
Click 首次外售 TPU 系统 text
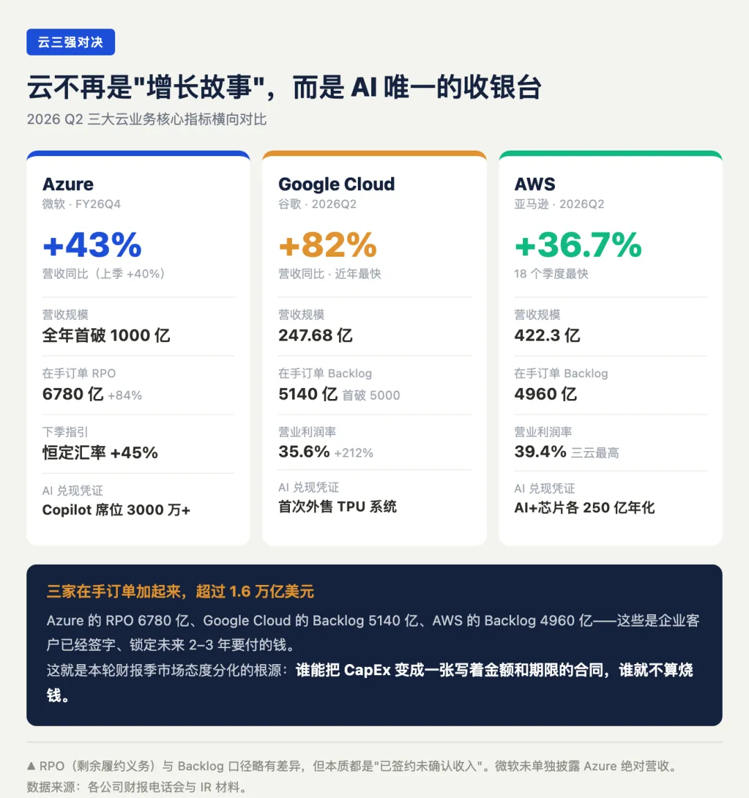pos(338,507)
